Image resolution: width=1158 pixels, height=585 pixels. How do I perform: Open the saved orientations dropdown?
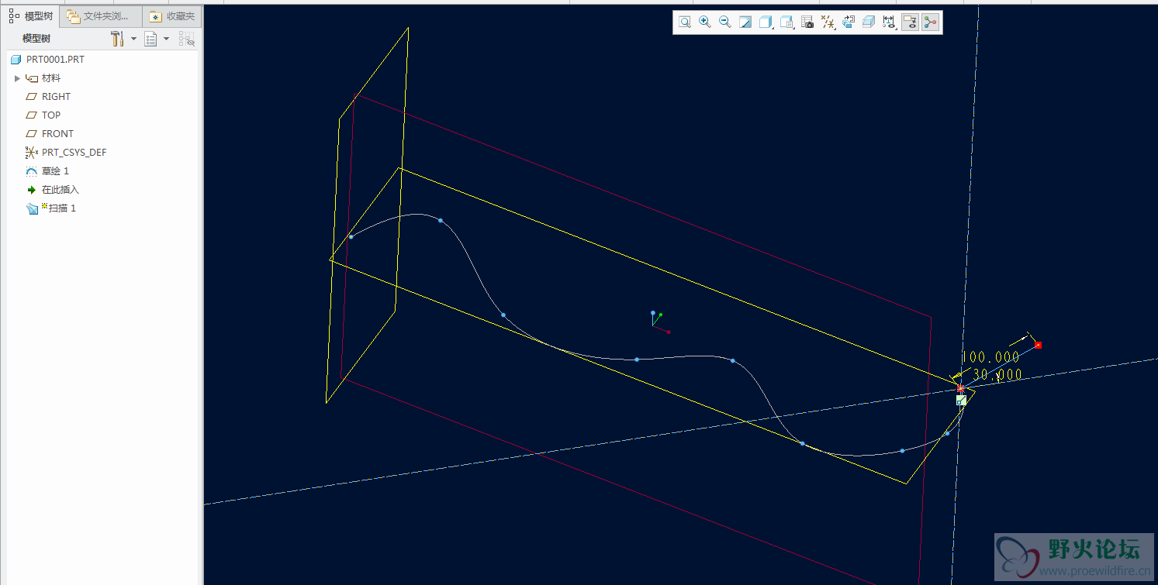[x=786, y=22]
